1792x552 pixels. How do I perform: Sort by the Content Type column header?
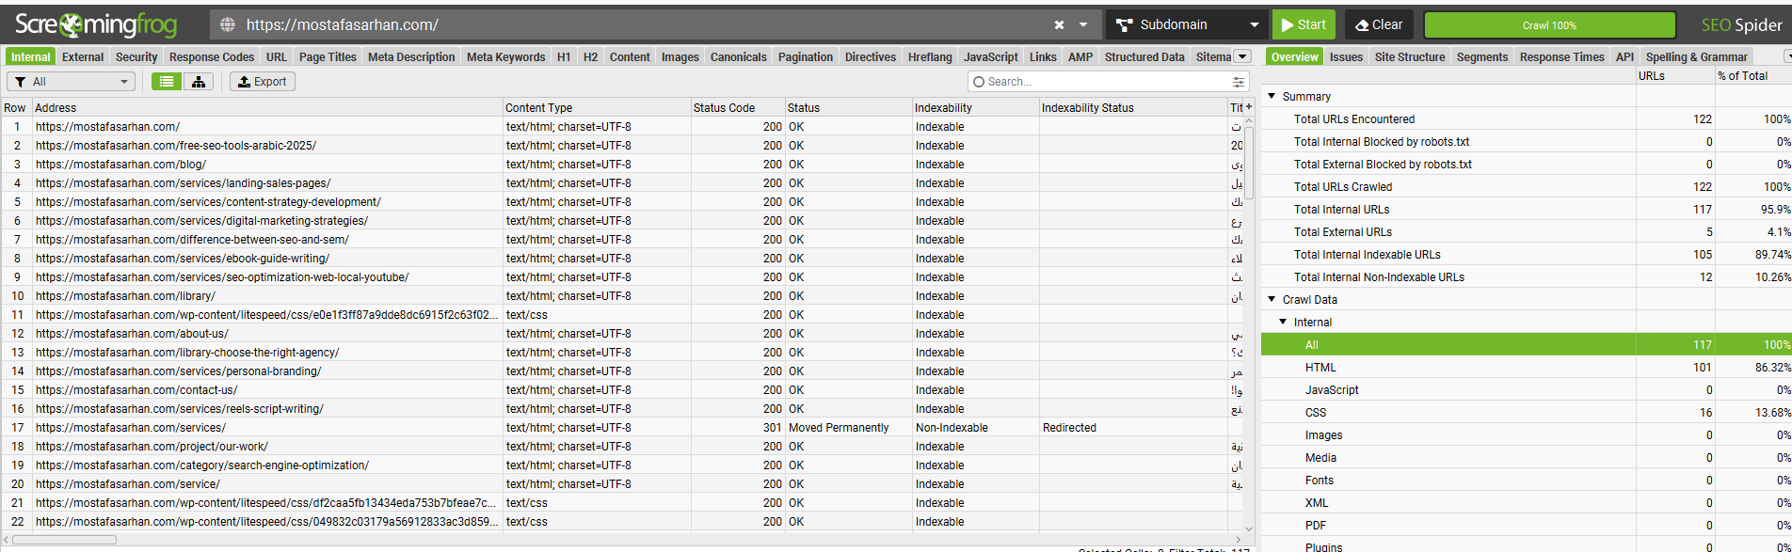click(x=597, y=108)
